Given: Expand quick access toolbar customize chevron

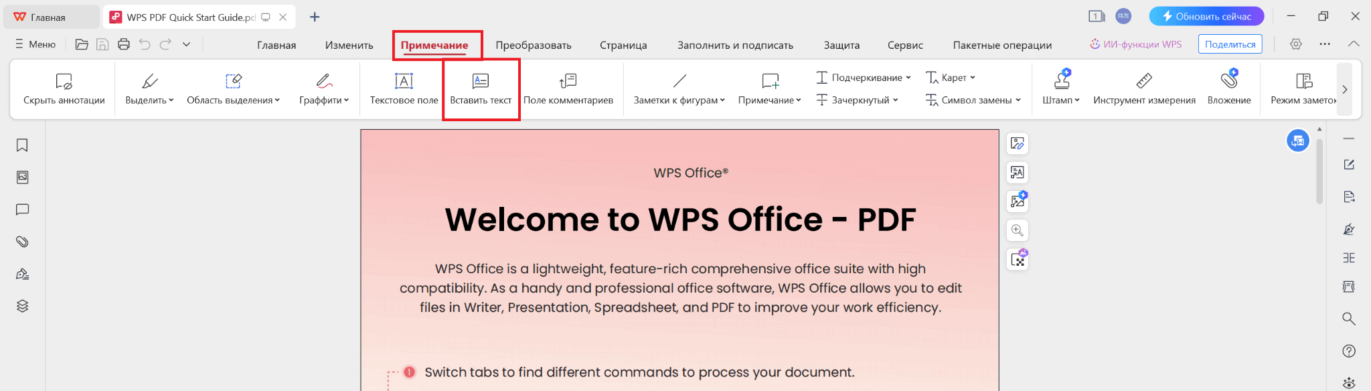Looking at the screenshot, I should point(187,44).
